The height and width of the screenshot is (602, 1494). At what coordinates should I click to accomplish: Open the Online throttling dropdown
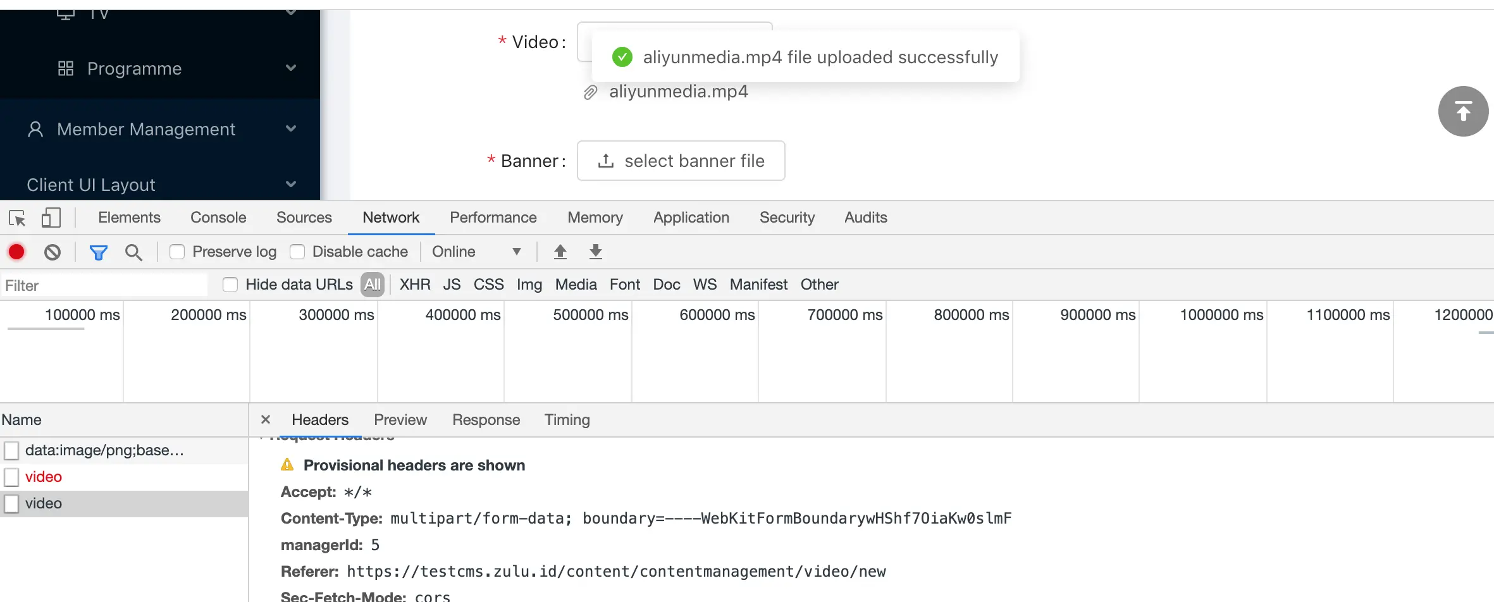click(476, 252)
